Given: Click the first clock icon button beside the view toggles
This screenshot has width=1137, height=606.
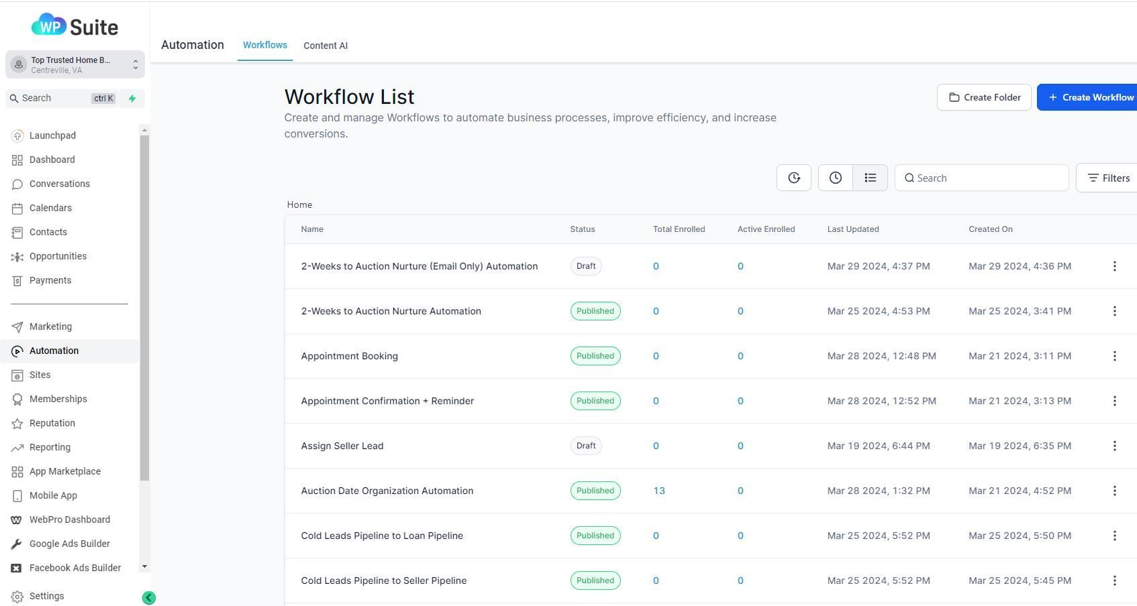Looking at the screenshot, I should point(794,178).
